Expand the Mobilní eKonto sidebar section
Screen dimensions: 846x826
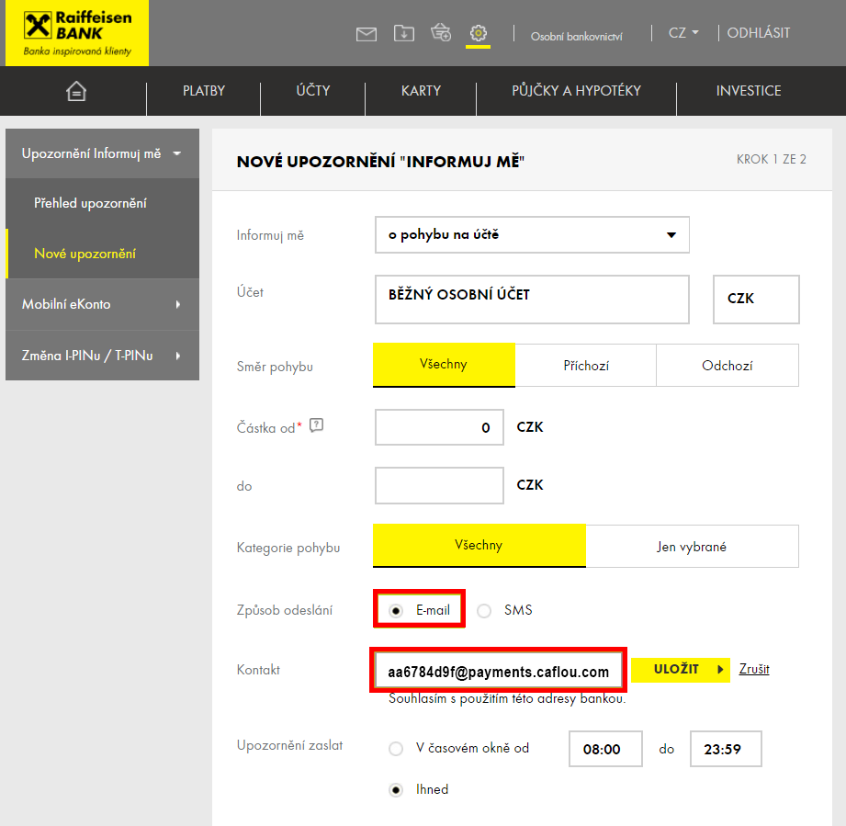[102, 304]
